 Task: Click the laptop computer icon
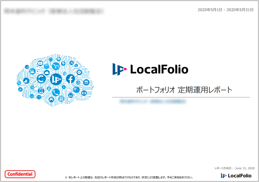pyautogui.click(x=70, y=95)
